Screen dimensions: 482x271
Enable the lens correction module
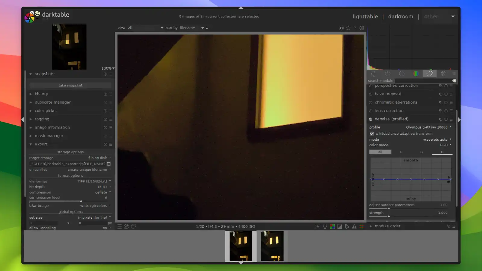pyautogui.click(x=371, y=111)
